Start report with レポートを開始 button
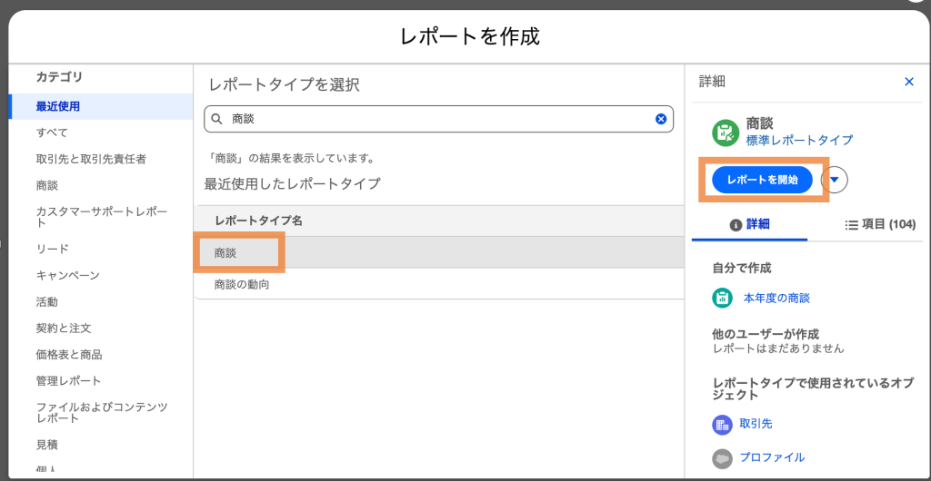 pyautogui.click(x=762, y=180)
